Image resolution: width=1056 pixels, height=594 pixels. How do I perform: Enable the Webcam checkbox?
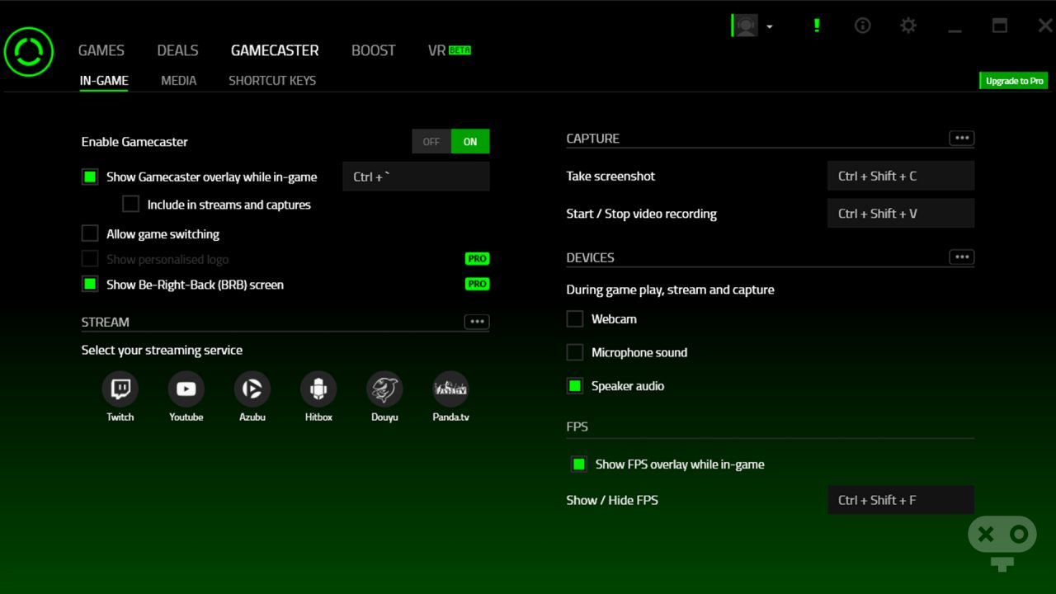(x=575, y=318)
